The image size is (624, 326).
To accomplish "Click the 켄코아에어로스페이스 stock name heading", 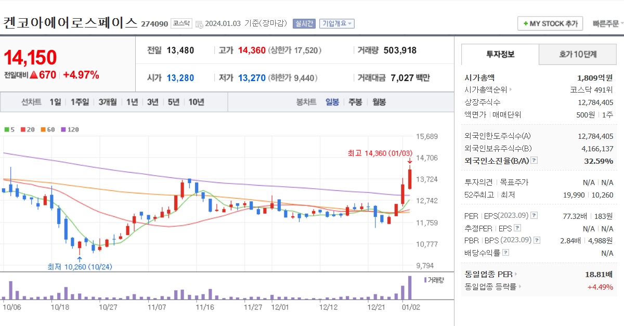I will tap(70, 23).
